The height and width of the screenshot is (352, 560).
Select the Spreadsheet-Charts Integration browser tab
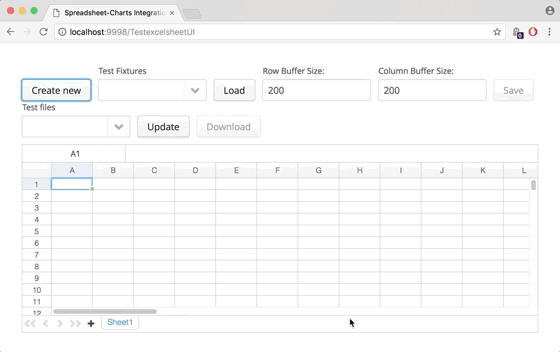pyautogui.click(x=114, y=13)
